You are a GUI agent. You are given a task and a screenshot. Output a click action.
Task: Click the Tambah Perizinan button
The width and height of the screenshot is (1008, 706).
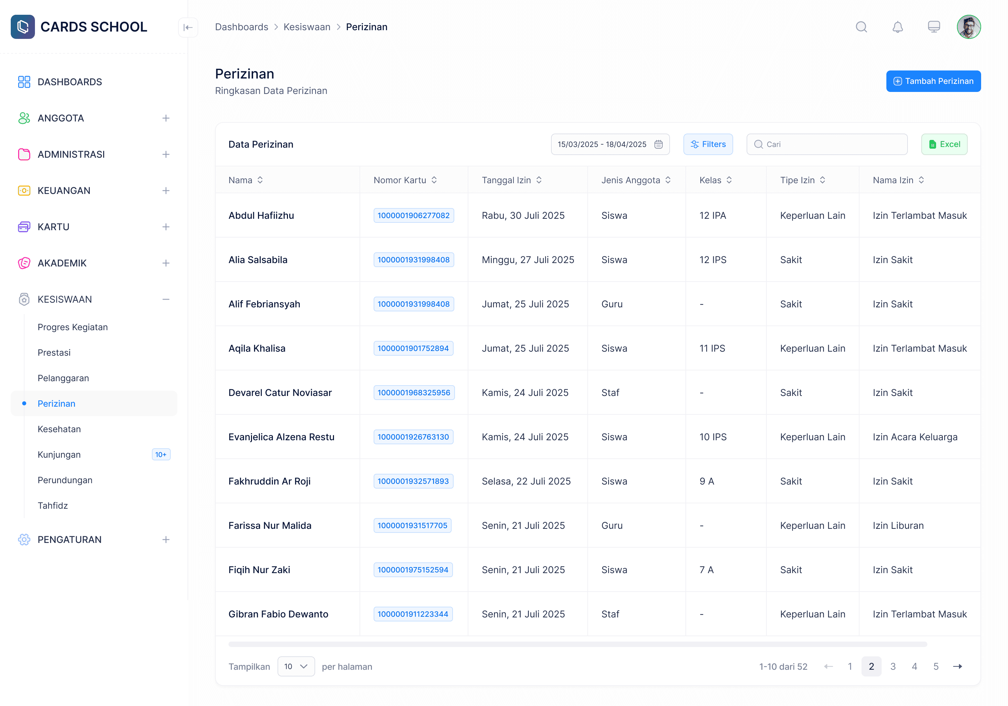click(933, 81)
